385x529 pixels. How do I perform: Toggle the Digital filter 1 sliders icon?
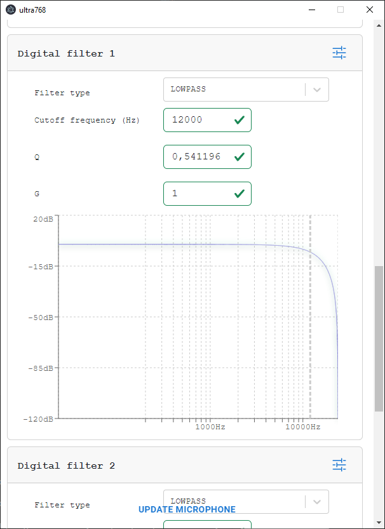click(339, 53)
